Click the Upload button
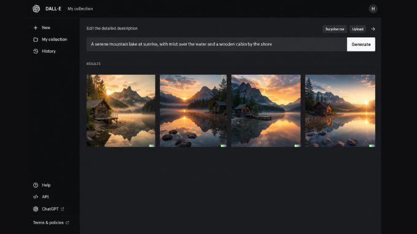The width and height of the screenshot is (417, 234). (358, 29)
